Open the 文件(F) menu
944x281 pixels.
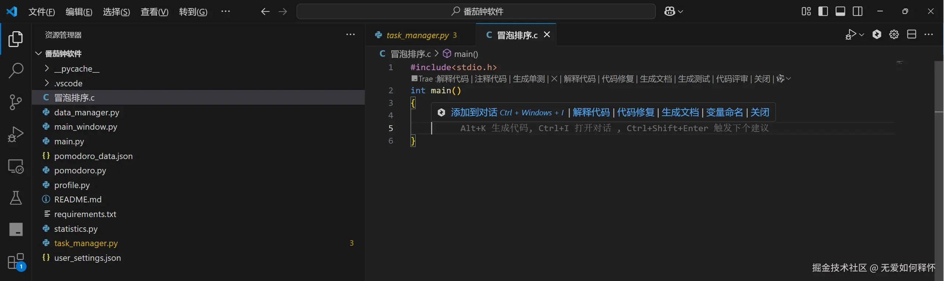42,12
